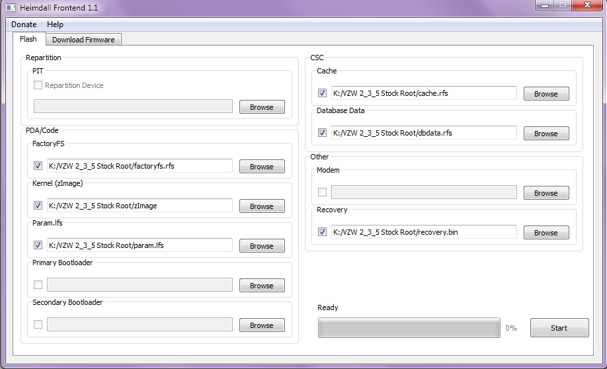Uncheck the Recovery checkbox
Viewport: 607px width, 369px height.
(x=322, y=232)
